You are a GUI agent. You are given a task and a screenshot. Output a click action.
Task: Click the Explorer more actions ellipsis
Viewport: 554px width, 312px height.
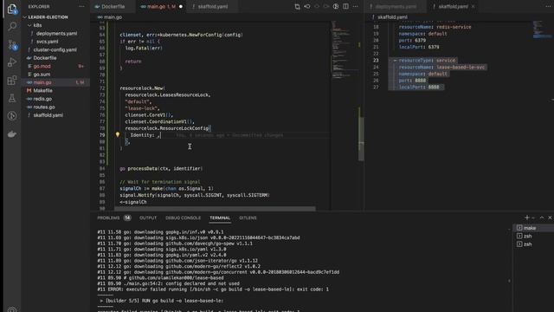pos(81,6)
